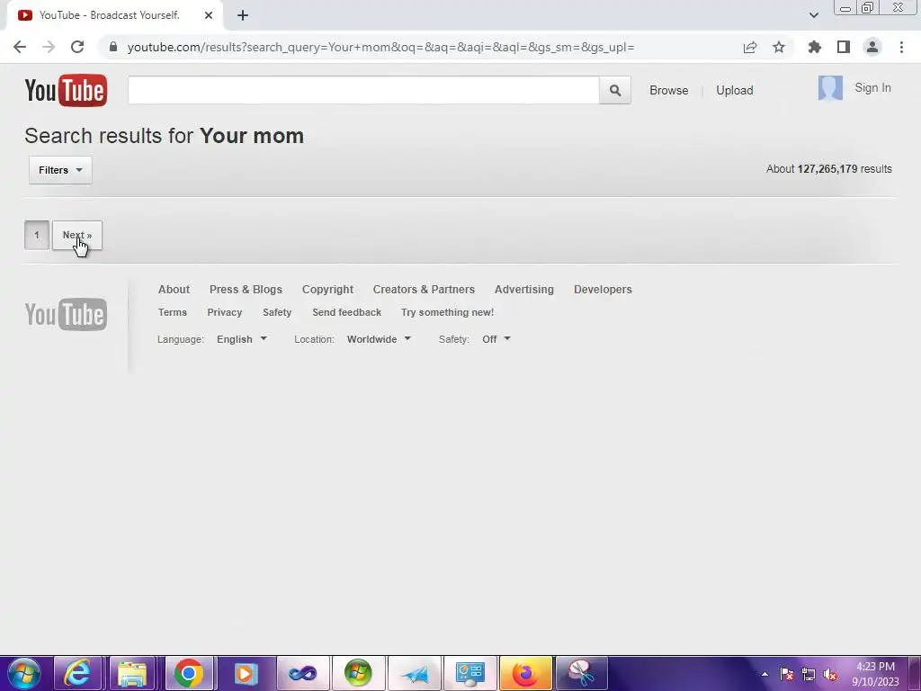Click the Sign In link
Viewport: 921px width, 691px height.
click(872, 87)
